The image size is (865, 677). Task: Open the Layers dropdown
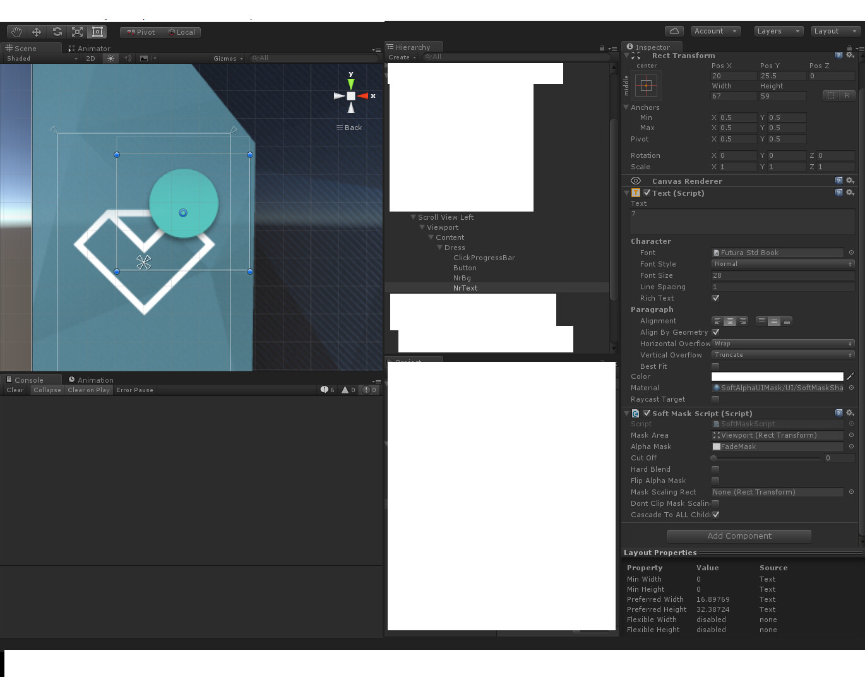[778, 30]
